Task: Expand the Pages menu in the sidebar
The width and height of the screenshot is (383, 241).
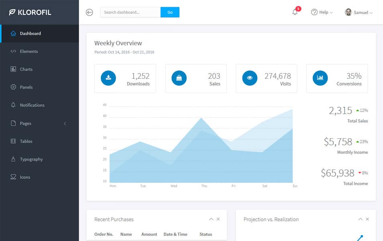Action: tap(25, 123)
